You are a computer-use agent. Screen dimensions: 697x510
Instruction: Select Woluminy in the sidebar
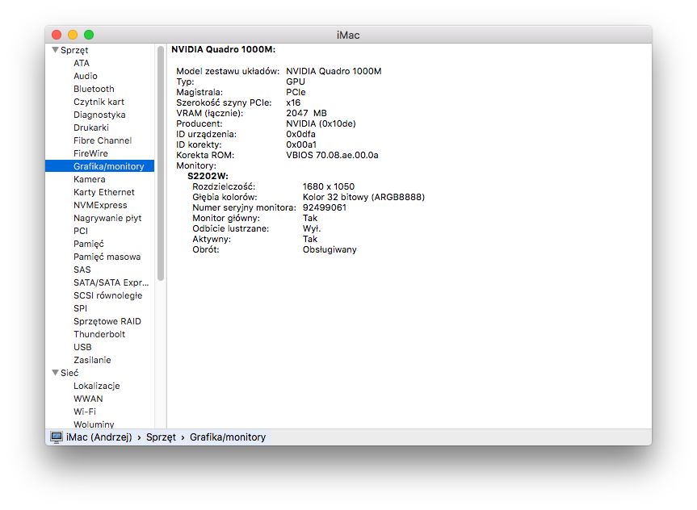click(94, 424)
